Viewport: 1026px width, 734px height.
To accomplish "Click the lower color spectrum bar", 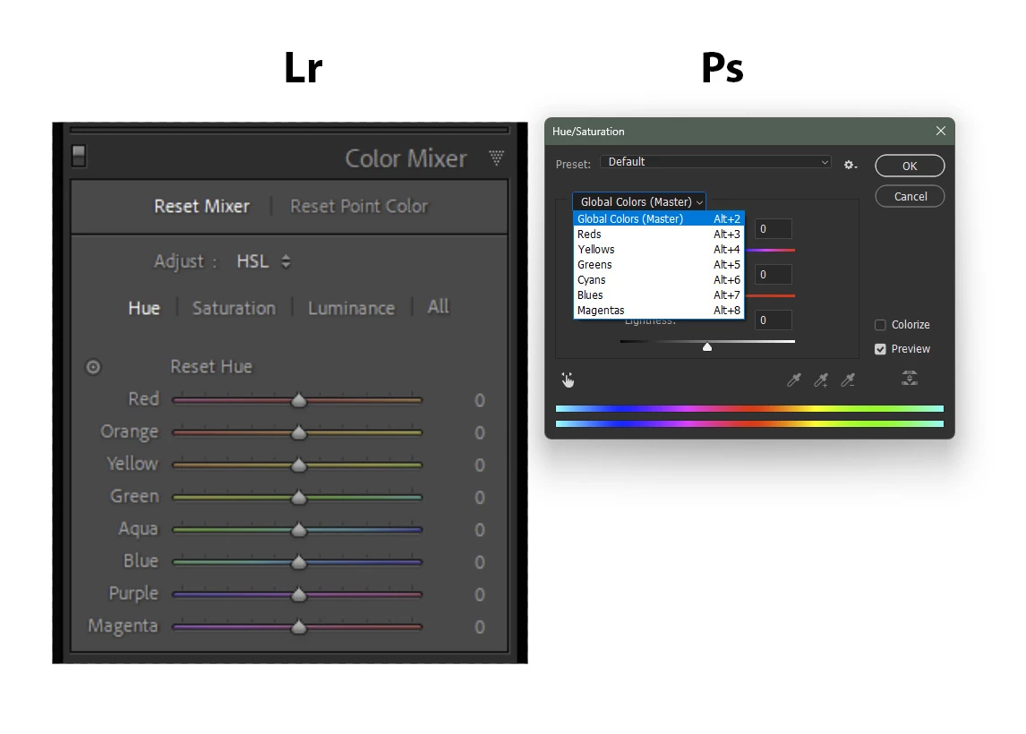I will [x=749, y=424].
